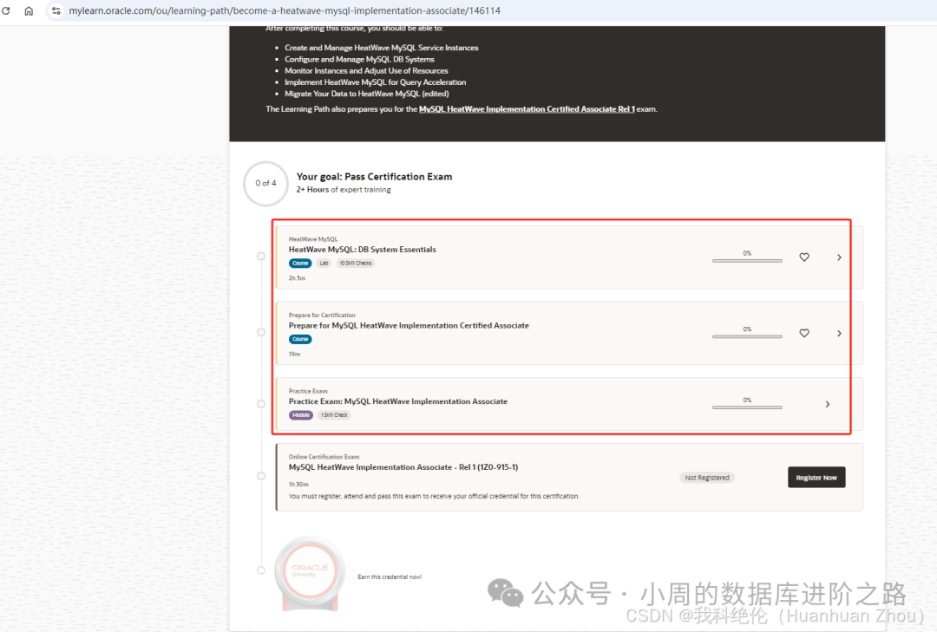Select the timeline step circle for Prepare for Certification
Screen dimensions: 937x632
261,332
